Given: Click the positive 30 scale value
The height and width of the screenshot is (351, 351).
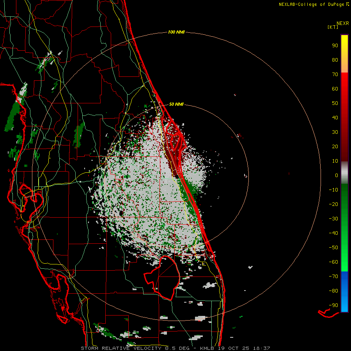Looking at the screenshot, I should 335,132.
